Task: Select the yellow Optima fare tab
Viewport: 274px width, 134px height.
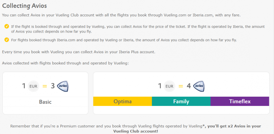Action: pyautogui.click(x=123, y=101)
